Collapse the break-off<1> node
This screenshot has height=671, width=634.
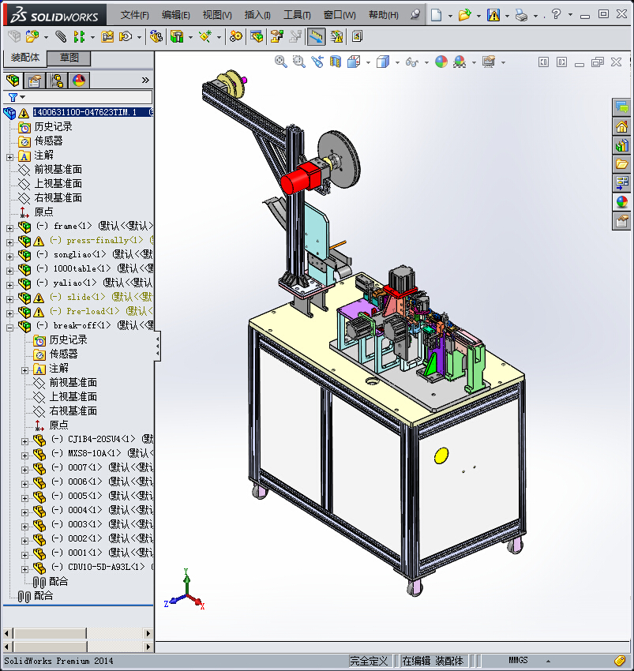click(x=9, y=328)
